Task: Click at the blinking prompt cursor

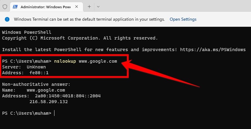Action: [x=54, y=113]
